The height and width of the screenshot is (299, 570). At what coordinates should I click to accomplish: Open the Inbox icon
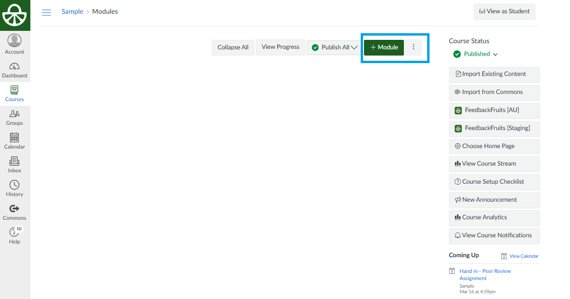click(15, 165)
